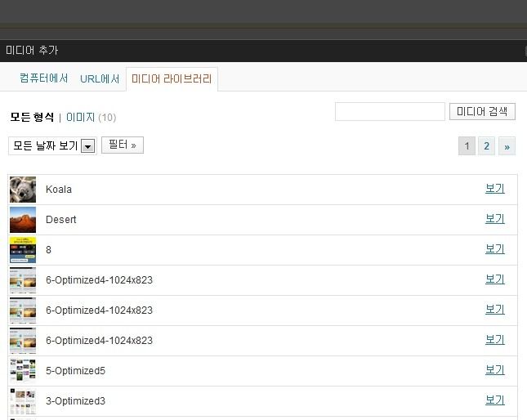Select the Koala file name text
The image size is (527, 420).
coord(59,190)
